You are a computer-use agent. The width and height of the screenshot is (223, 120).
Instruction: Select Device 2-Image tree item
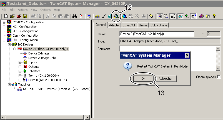click(39, 53)
